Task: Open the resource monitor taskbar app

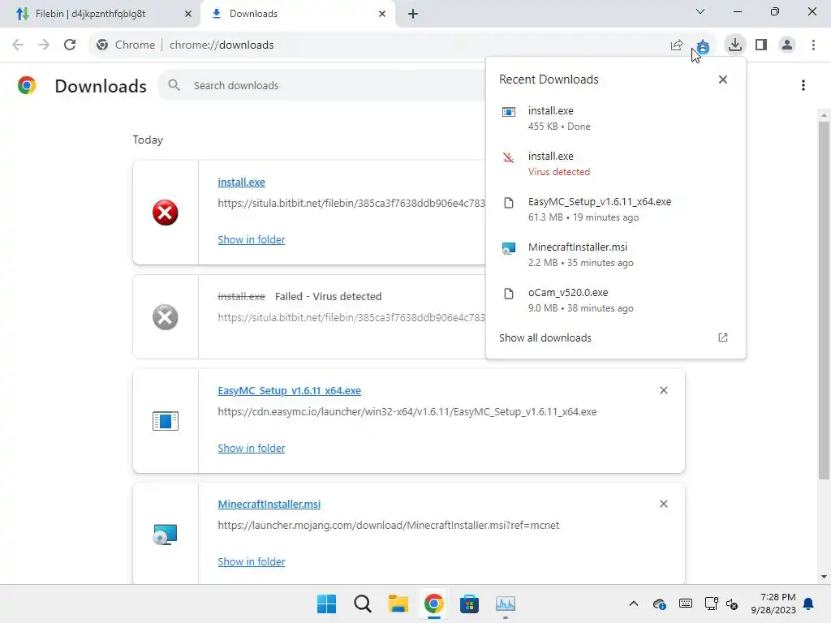Action: [x=505, y=604]
